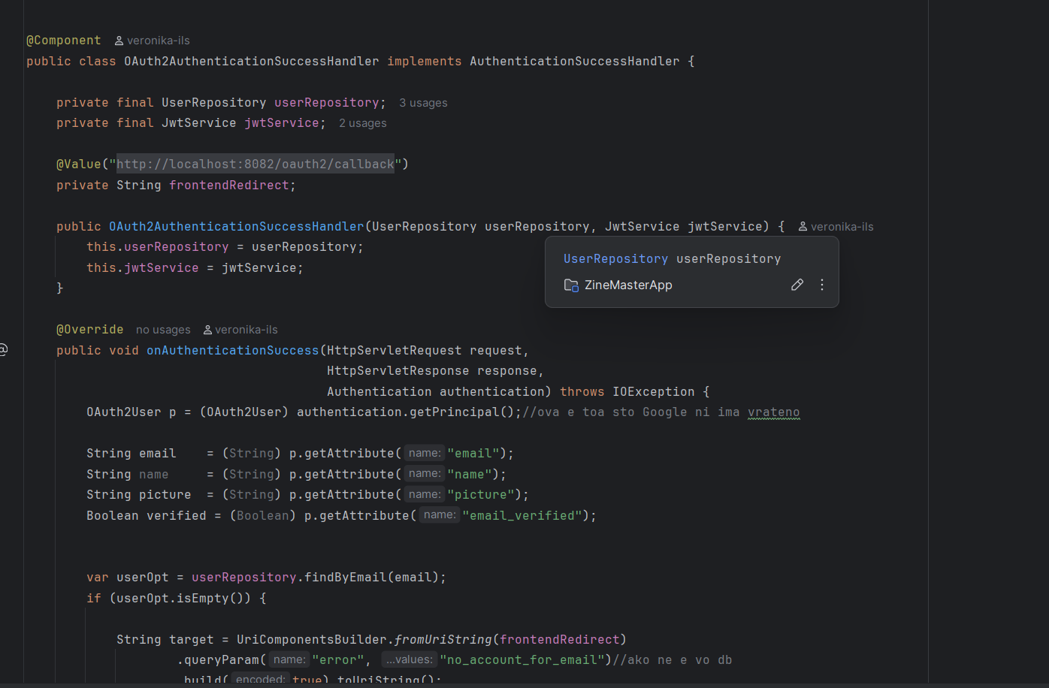This screenshot has height=688, width=1049.
Task: Click the pencil edit icon in popup
Action: click(x=797, y=285)
